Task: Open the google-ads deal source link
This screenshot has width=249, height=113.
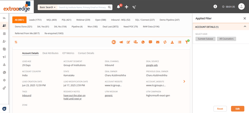Action: click(x=152, y=65)
